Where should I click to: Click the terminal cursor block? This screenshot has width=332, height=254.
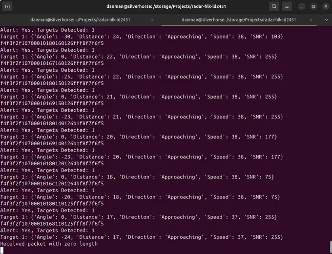1,251
